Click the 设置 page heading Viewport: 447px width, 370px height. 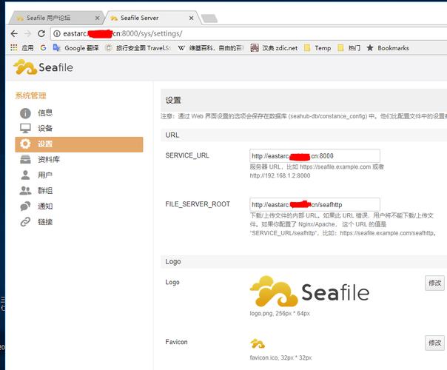coord(173,101)
